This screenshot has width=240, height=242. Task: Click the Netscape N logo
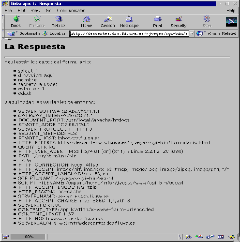tap(231, 22)
